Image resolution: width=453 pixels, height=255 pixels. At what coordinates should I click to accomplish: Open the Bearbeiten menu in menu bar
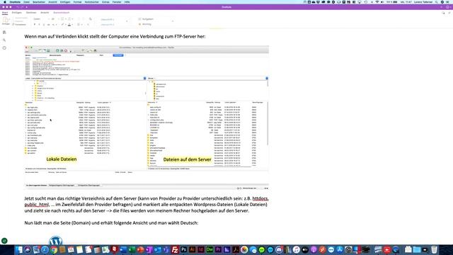tap(39, 2)
